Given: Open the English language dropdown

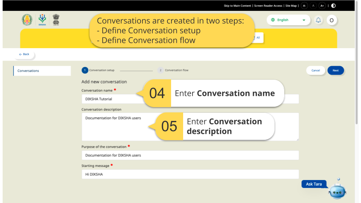Looking at the screenshot, I should click(x=288, y=20).
